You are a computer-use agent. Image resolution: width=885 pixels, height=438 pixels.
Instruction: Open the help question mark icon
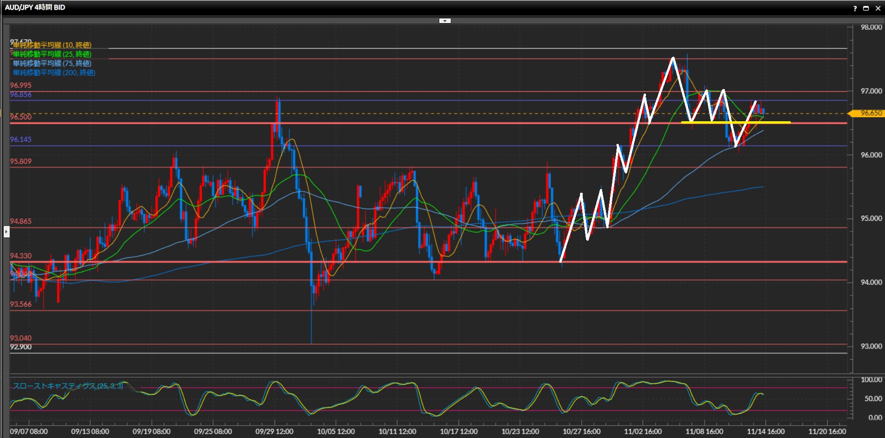pyautogui.click(x=855, y=8)
